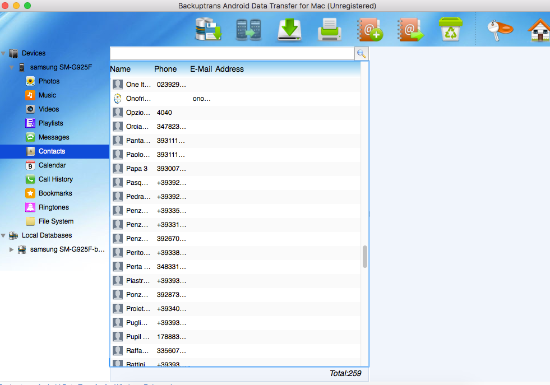
Task: Click the Phone column header
Action: click(165, 69)
